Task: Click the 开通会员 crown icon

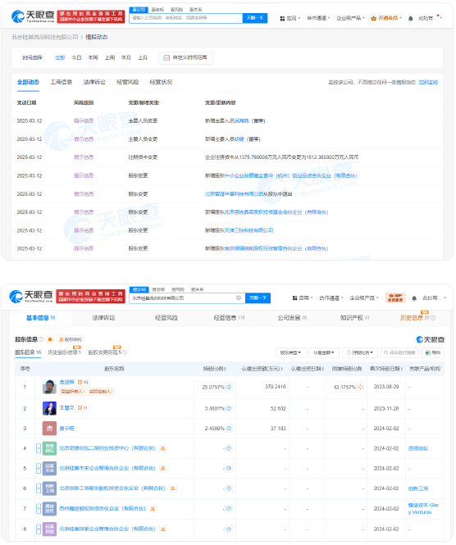Action: coord(373,18)
